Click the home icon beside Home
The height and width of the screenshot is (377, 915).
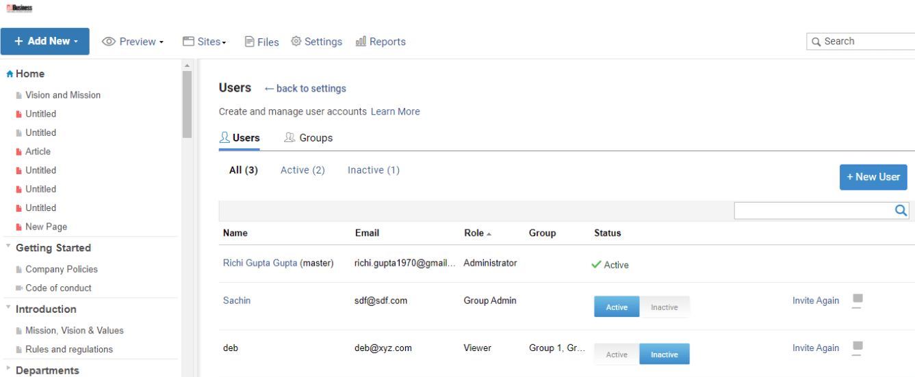pos(10,74)
